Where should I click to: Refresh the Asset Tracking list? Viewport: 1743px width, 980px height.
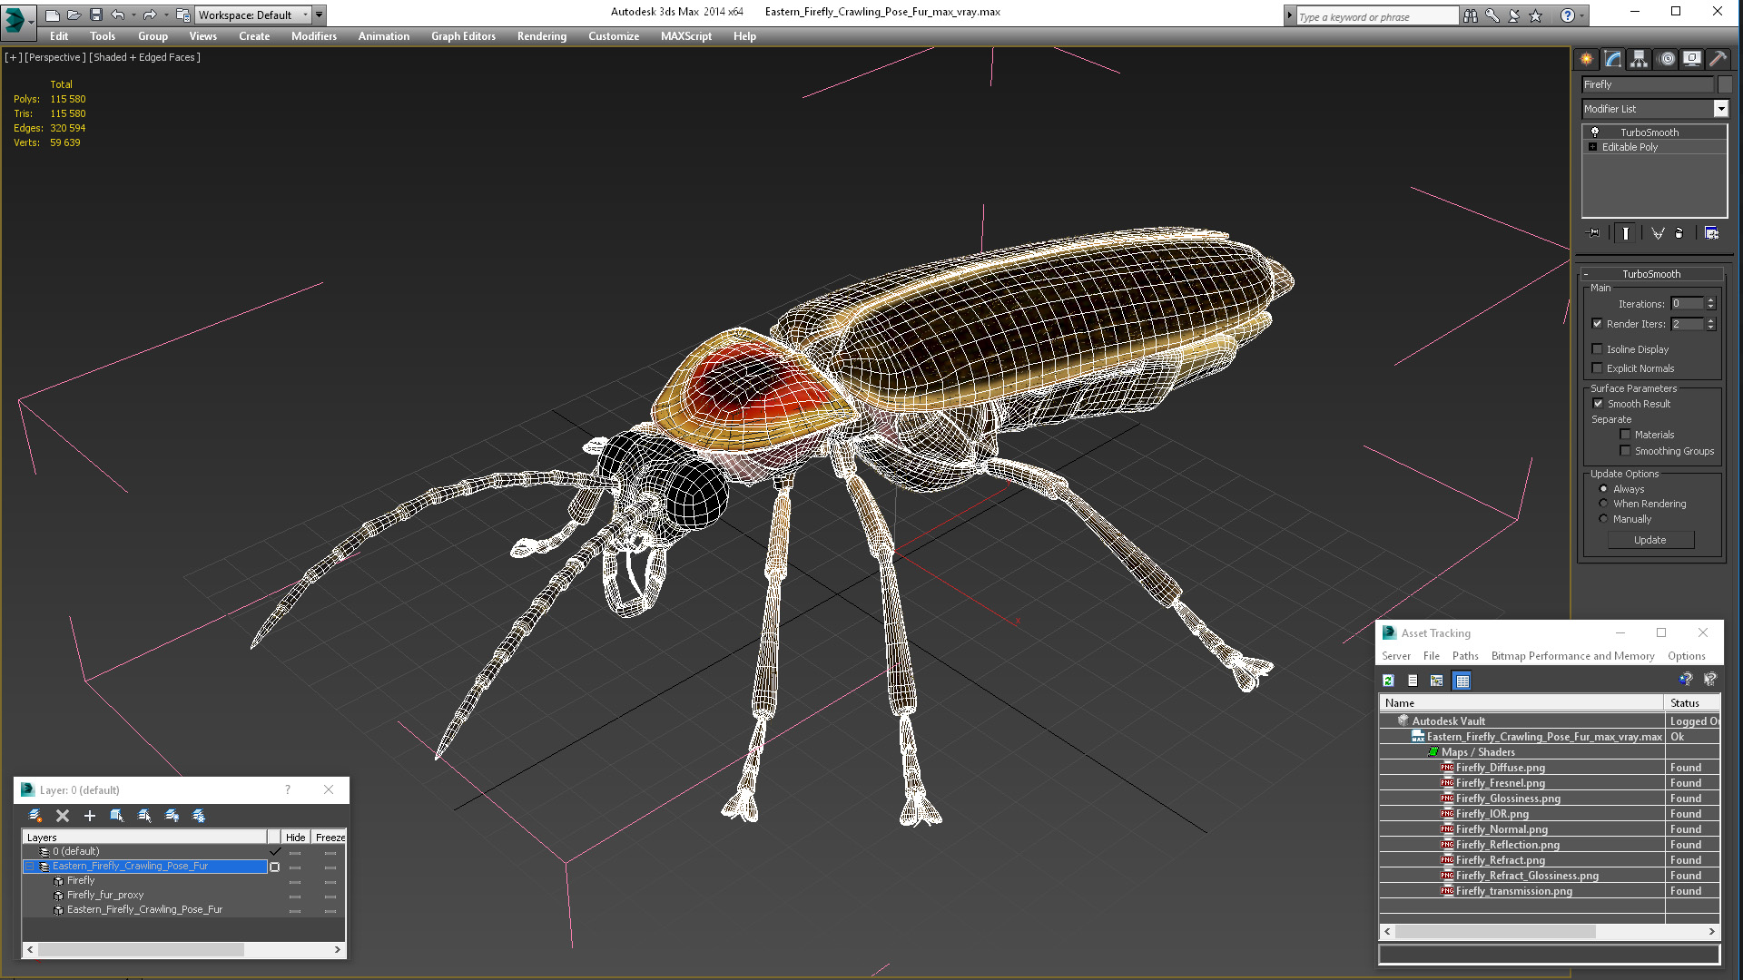click(x=1388, y=681)
